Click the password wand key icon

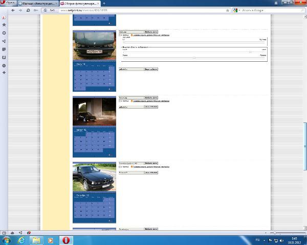36,10
